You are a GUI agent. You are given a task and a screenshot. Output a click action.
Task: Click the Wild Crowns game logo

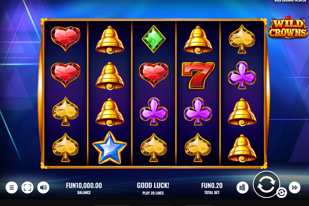point(288,27)
